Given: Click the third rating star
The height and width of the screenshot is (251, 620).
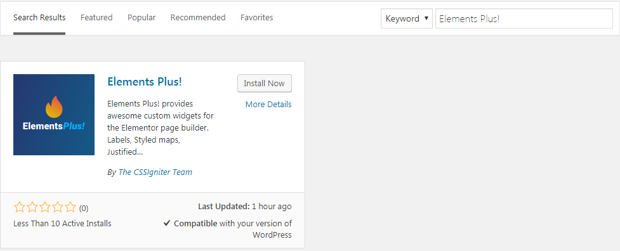Looking at the screenshot, I should [44, 207].
